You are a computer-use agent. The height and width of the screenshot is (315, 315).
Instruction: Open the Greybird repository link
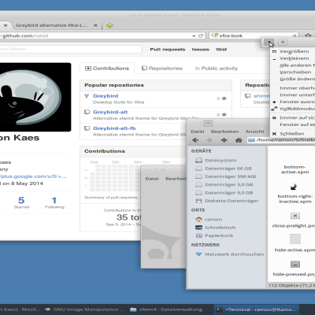pyautogui.click(x=106, y=96)
